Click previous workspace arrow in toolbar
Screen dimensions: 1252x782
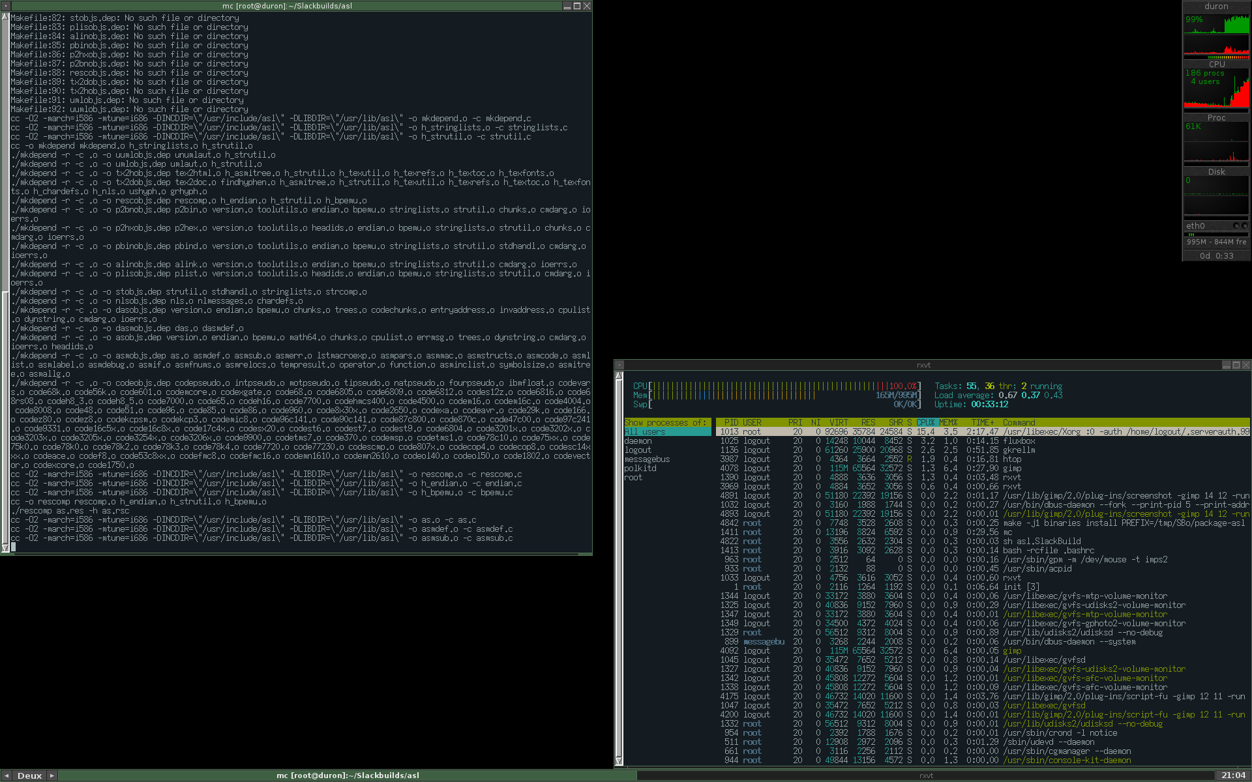6,775
